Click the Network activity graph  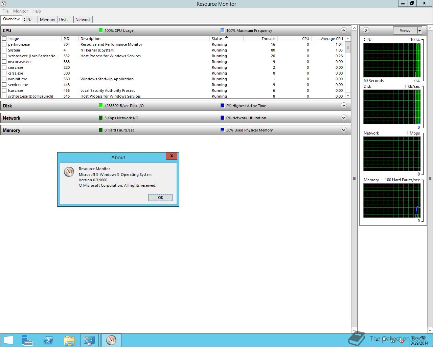coord(392,154)
